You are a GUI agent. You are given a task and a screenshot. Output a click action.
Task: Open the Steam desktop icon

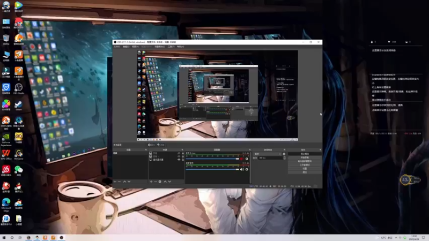tap(19, 106)
